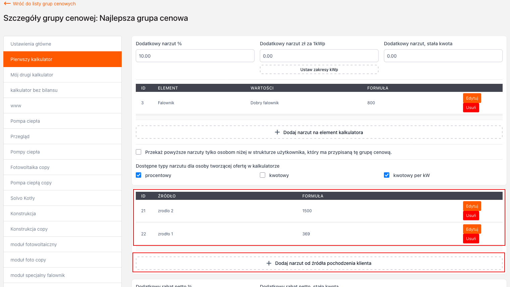The image size is (510, 287).
Task: Edit source row 'zrodlo 2'
Action: click(472, 206)
